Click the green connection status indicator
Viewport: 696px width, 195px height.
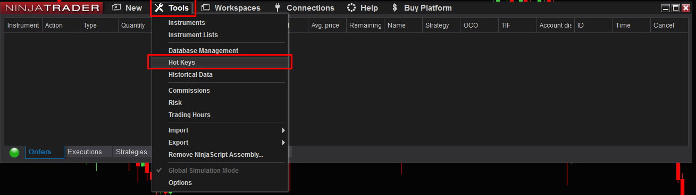pos(14,153)
